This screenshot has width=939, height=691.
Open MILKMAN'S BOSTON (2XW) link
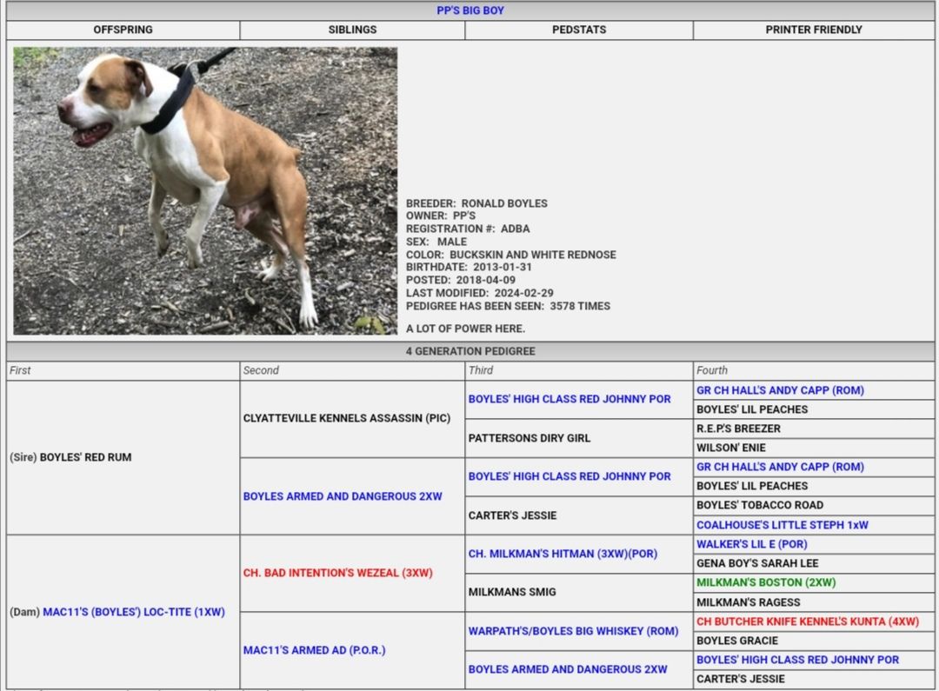(766, 582)
